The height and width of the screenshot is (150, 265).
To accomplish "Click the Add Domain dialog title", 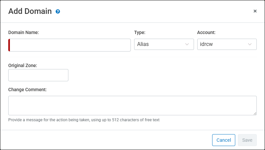I will pyautogui.click(x=30, y=11).
